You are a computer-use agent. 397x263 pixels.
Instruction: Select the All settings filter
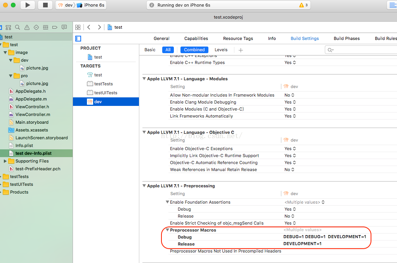coord(168,50)
